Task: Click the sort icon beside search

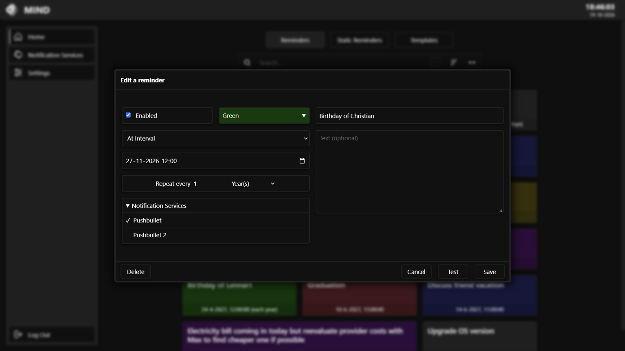Action: 454,63
